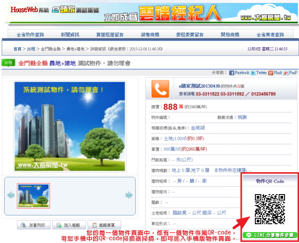The image size is (299, 243).
Task: Click the www.大寮房屋.tw banner link
Action: (x=266, y=18)
